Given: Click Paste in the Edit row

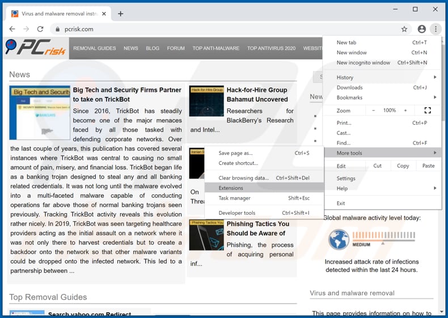Looking at the screenshot, I should [428, 166].
